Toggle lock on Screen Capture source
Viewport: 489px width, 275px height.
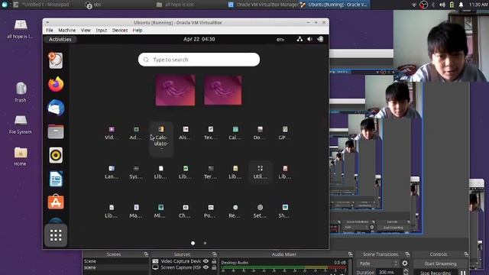click(214, 267)
